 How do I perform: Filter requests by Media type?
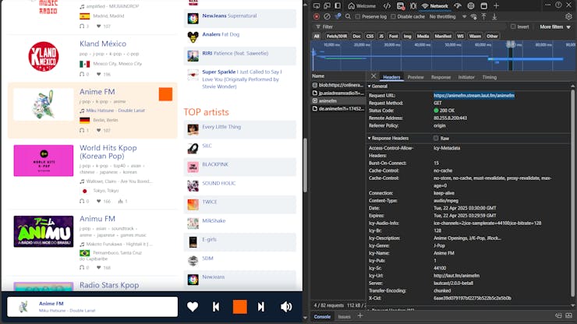pos(423,36)
